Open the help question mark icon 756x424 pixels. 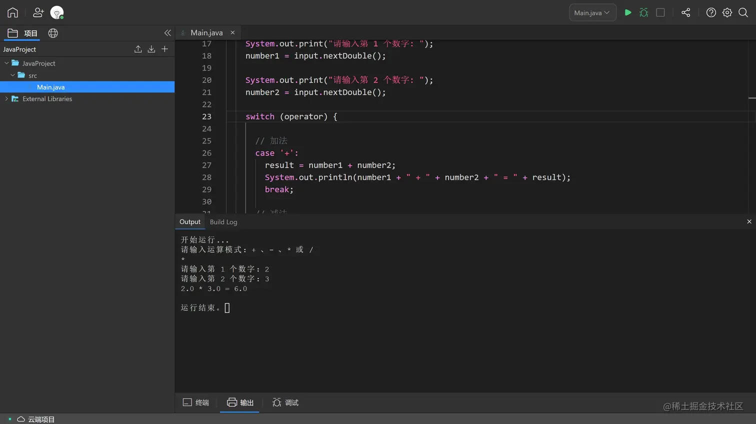[711, 12]
